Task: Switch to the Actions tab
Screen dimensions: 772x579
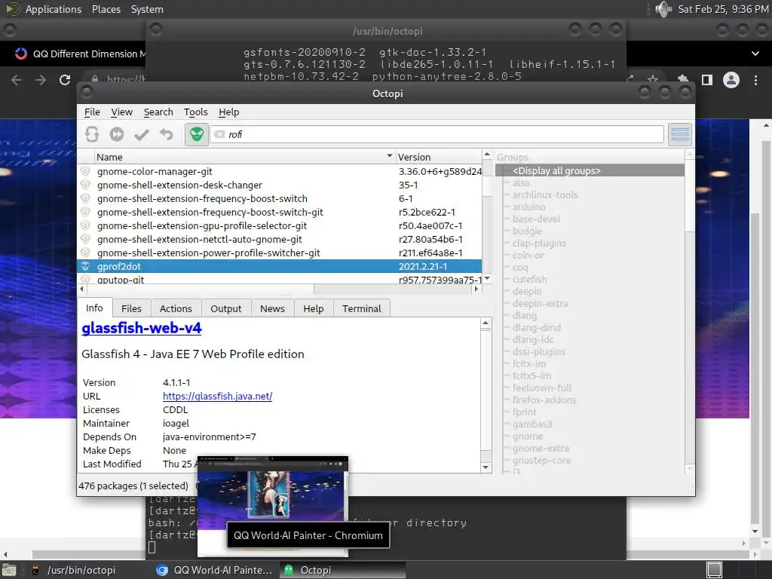Action: click(176, 308)
